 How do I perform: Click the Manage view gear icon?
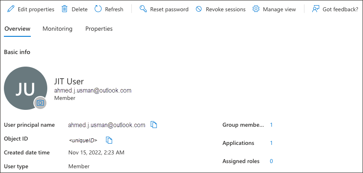[256, 9]
